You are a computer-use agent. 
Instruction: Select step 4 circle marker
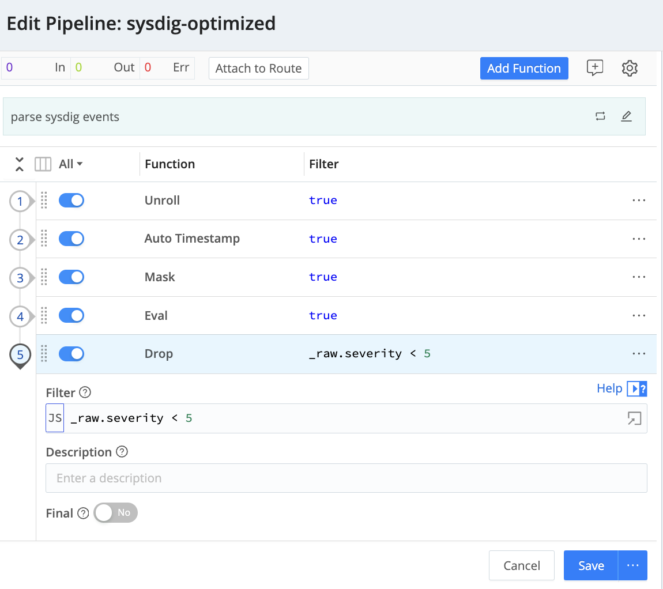tap(20, 316)
